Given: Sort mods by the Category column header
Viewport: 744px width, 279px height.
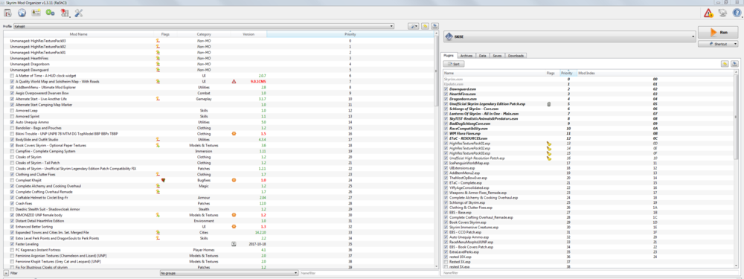Looking at the screenshot, I should point(204,34).
